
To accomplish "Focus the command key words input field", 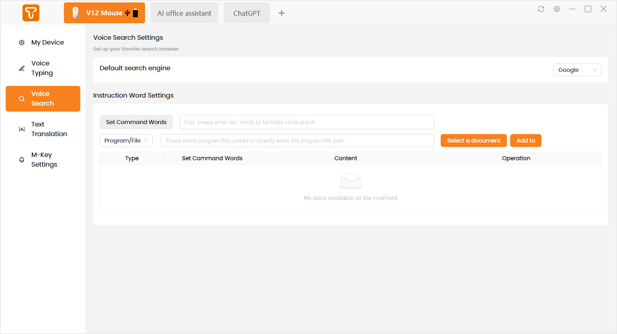I will click(x=306, y=122).
